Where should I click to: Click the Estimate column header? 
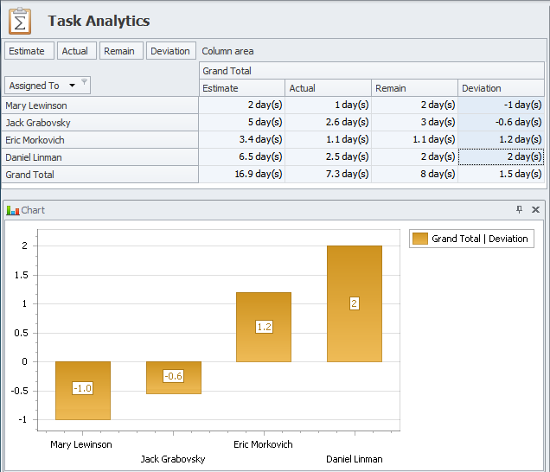point(241,88)
